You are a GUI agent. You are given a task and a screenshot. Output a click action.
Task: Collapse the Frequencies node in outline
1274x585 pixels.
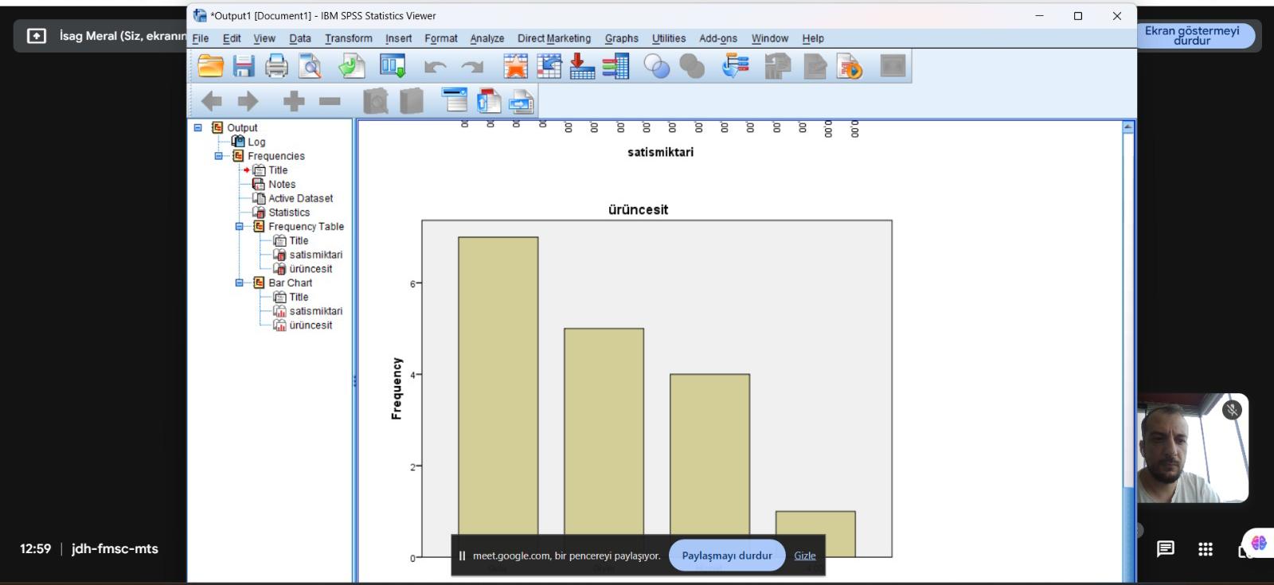point(218,156)
